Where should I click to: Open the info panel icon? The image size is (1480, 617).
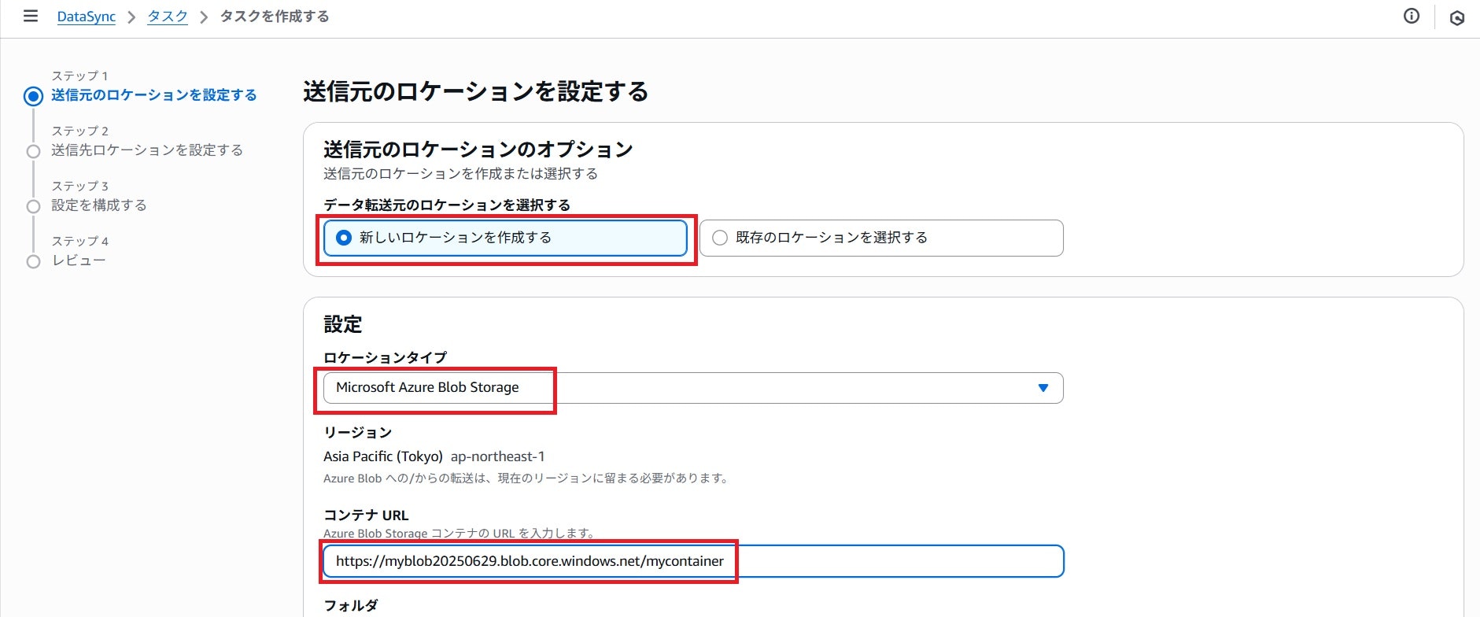[1412, 16]
